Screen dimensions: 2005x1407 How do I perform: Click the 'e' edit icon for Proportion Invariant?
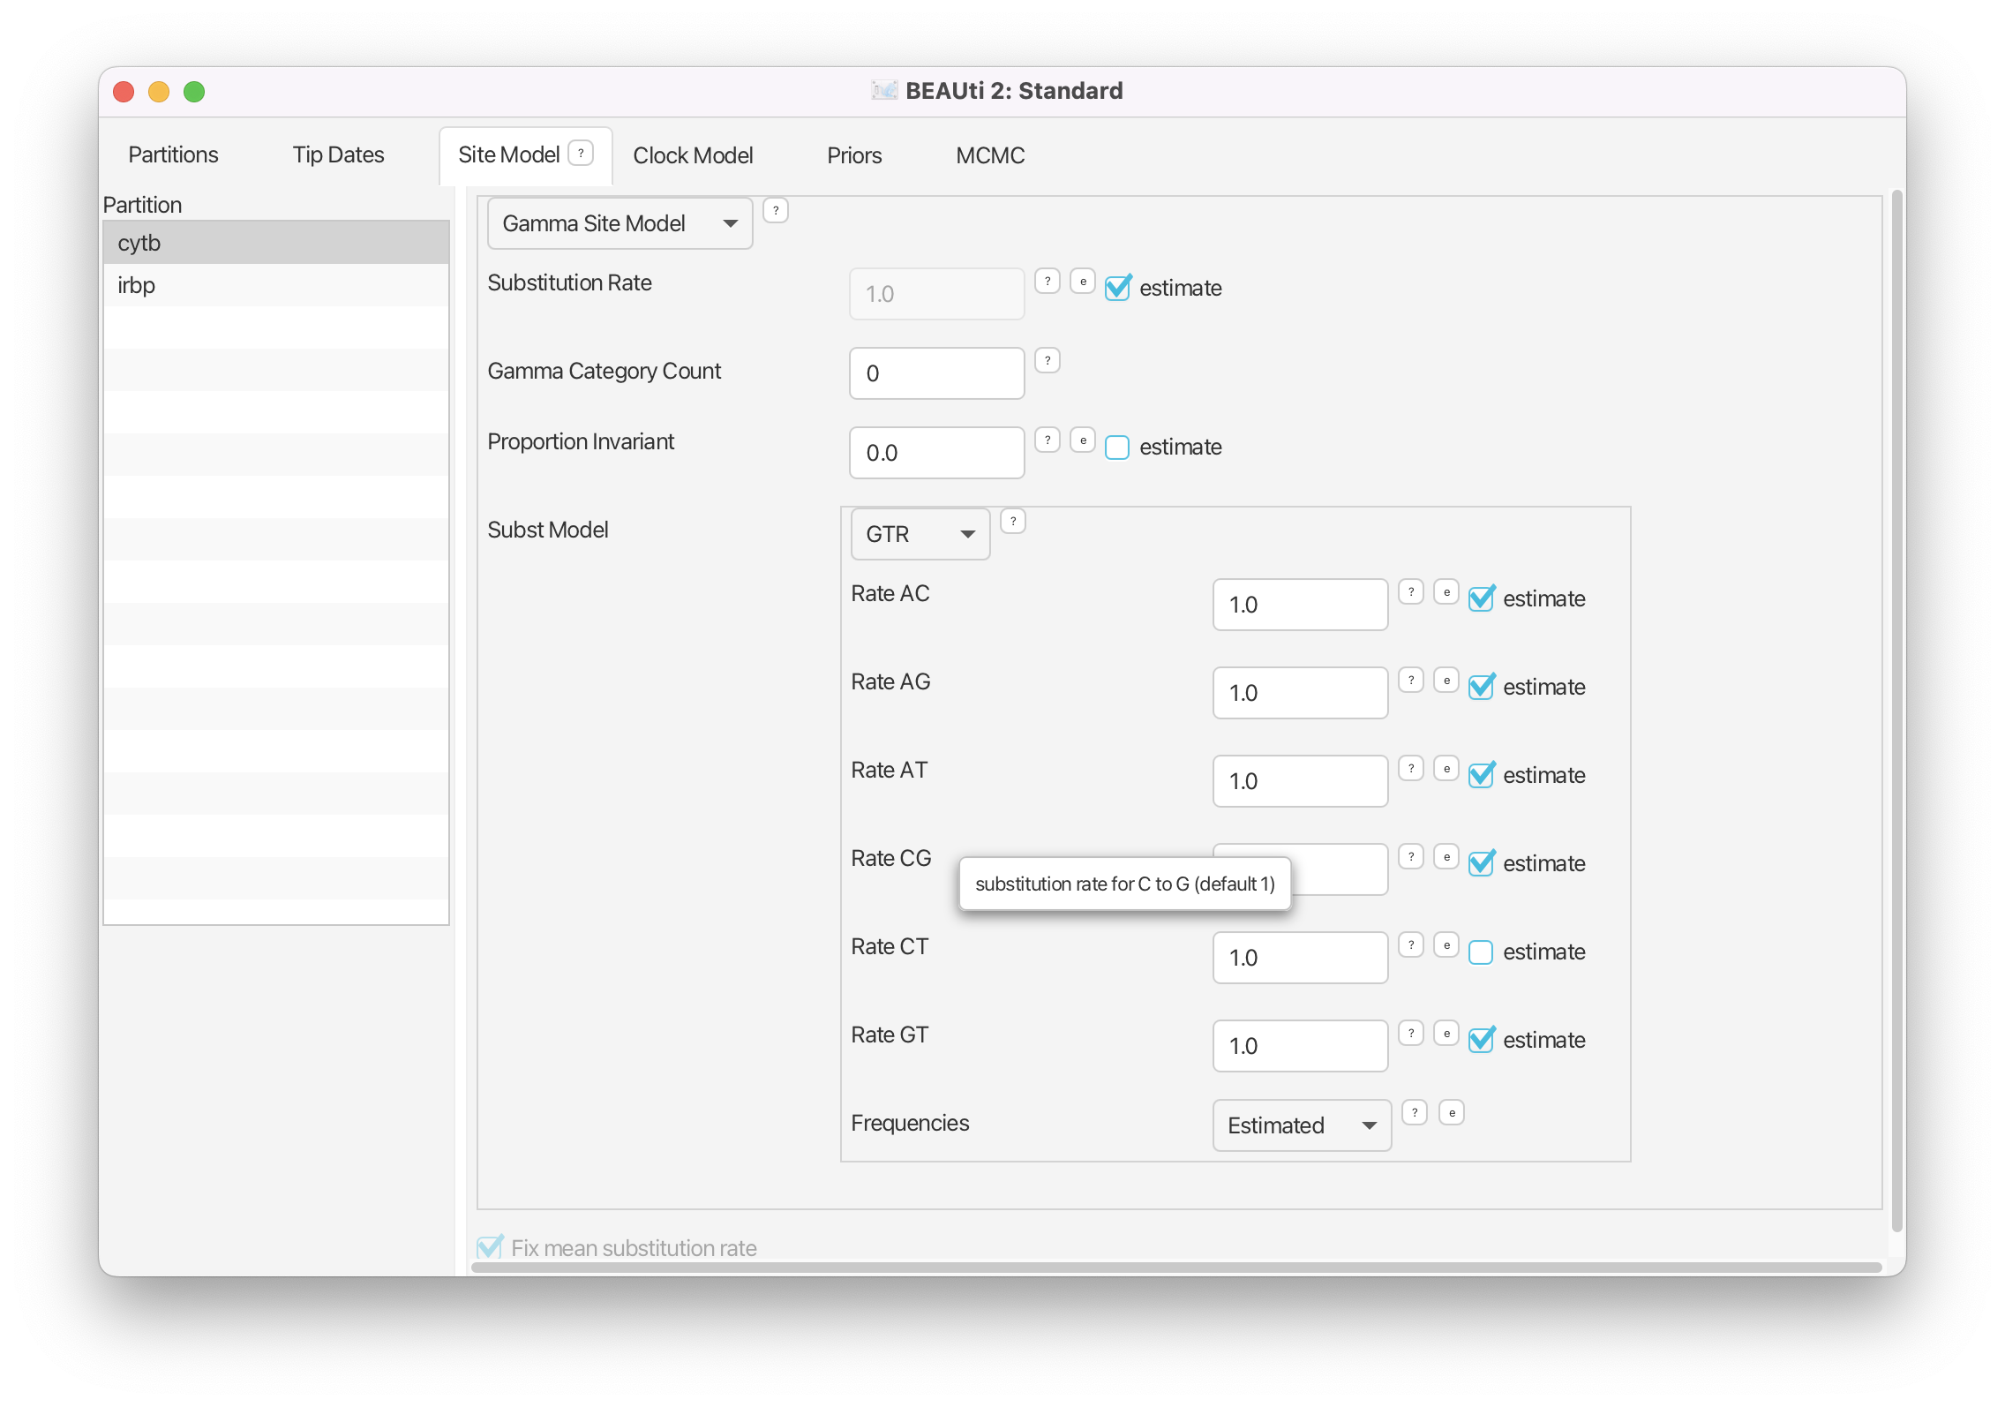1083,440
